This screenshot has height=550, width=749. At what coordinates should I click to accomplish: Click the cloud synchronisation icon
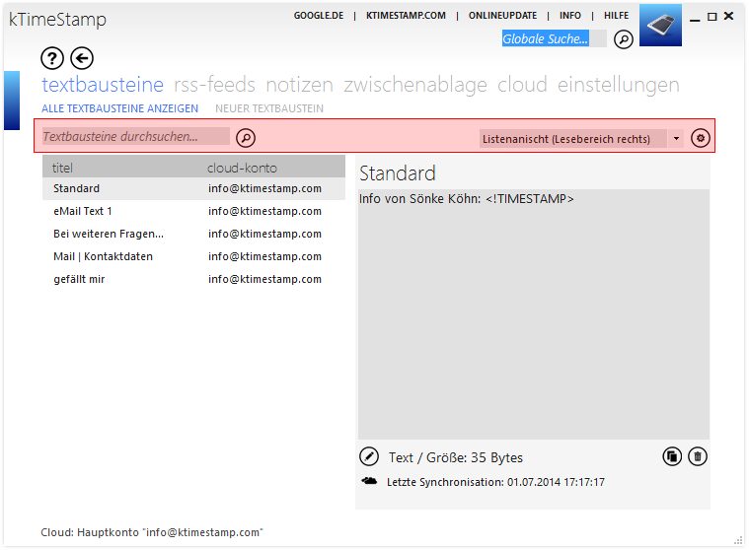click(369, 481)
